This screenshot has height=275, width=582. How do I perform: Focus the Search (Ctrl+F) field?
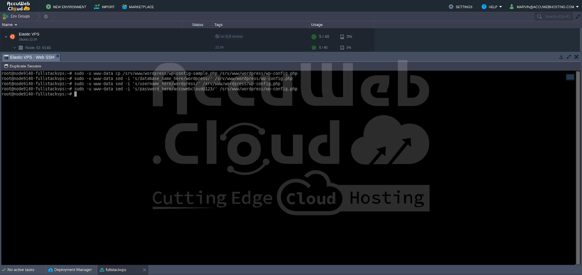[x=554, y=16]
